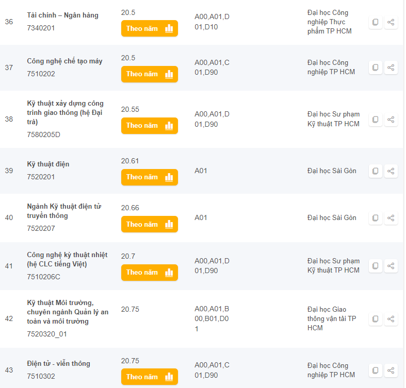The width and height of the screenshot is (406, 388).
Task: View Theo năm for Công nghệ kỹ thuật nhiệt
Action: (149, 272)
